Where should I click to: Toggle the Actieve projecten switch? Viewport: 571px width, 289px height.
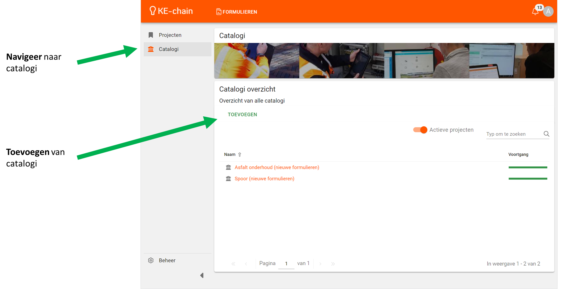[x=420, y=130]
